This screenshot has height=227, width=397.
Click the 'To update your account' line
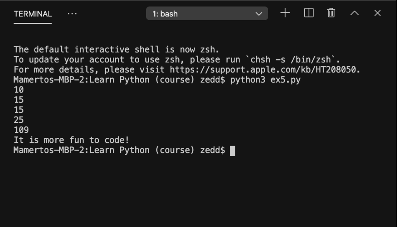point(177,60)
